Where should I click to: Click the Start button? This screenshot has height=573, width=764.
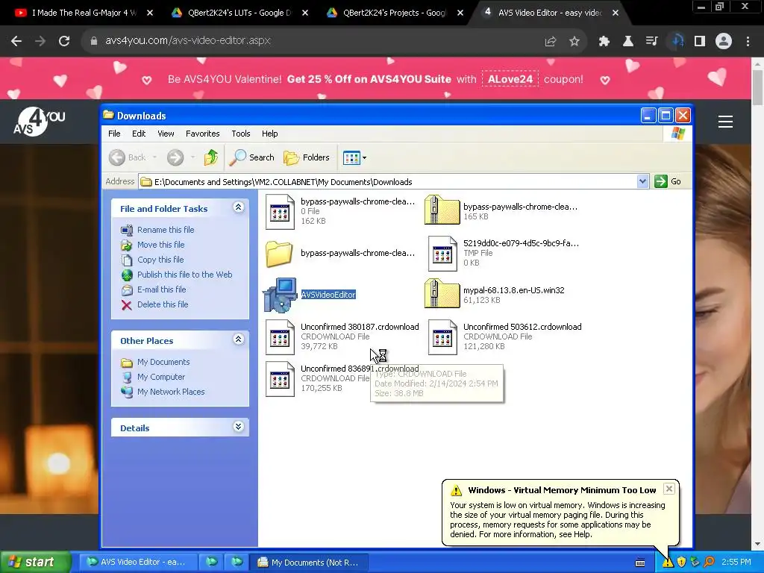click(35, 562)
